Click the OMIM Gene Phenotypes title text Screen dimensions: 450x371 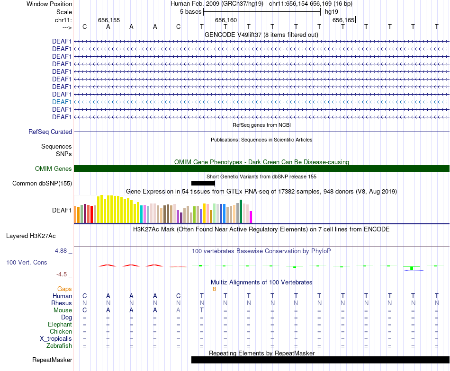pos(261,162)
